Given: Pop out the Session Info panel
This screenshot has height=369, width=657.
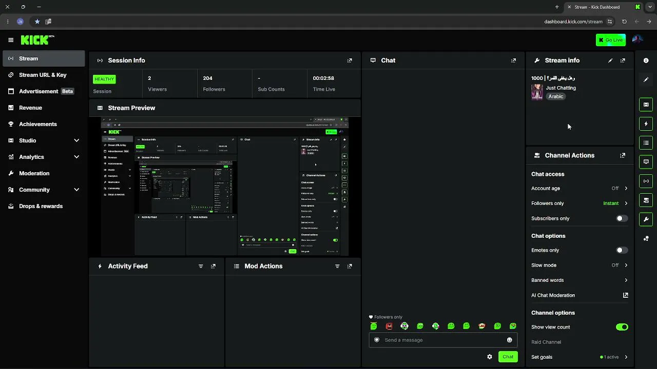Looking at the screenshot, I should point(350,60).
